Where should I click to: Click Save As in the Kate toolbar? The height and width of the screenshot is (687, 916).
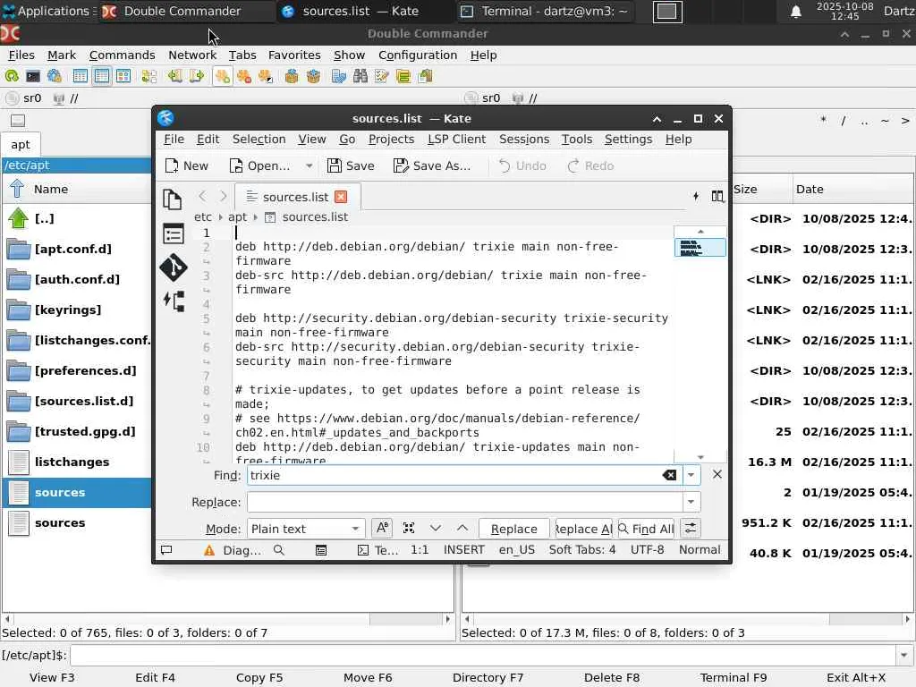pyautogui.click(x=432, y=165)
